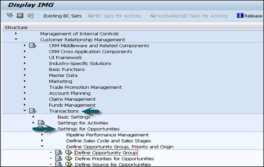
Task: Click the second toolbar icon beside Expand All
Action: point(20,16)
